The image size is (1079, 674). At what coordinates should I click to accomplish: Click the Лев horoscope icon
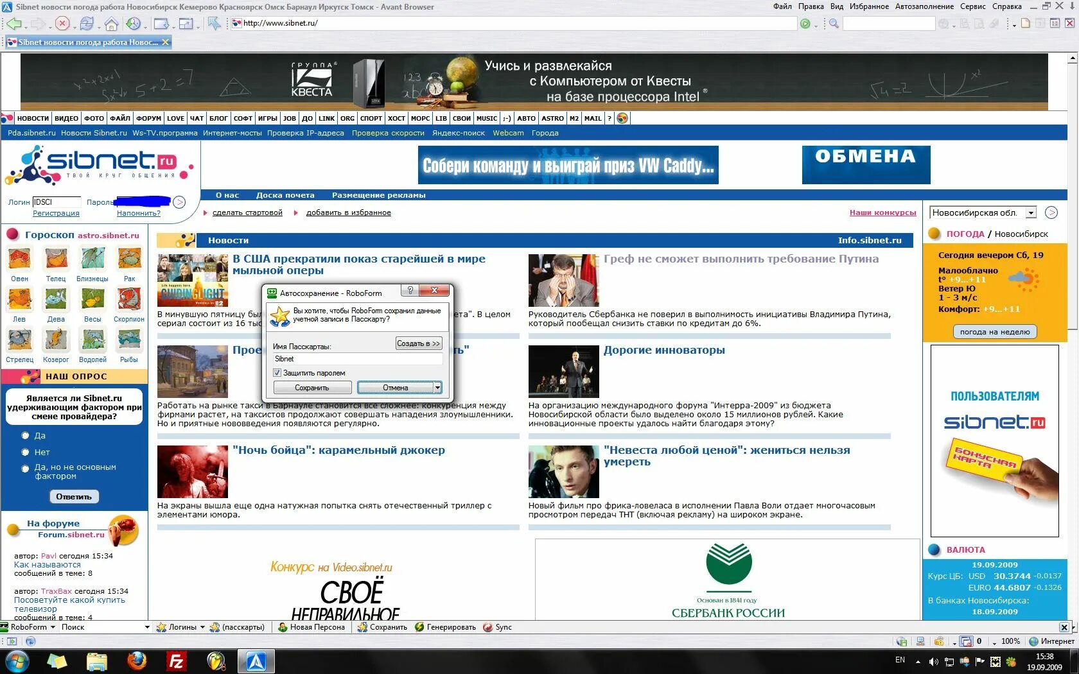(19, 300)
